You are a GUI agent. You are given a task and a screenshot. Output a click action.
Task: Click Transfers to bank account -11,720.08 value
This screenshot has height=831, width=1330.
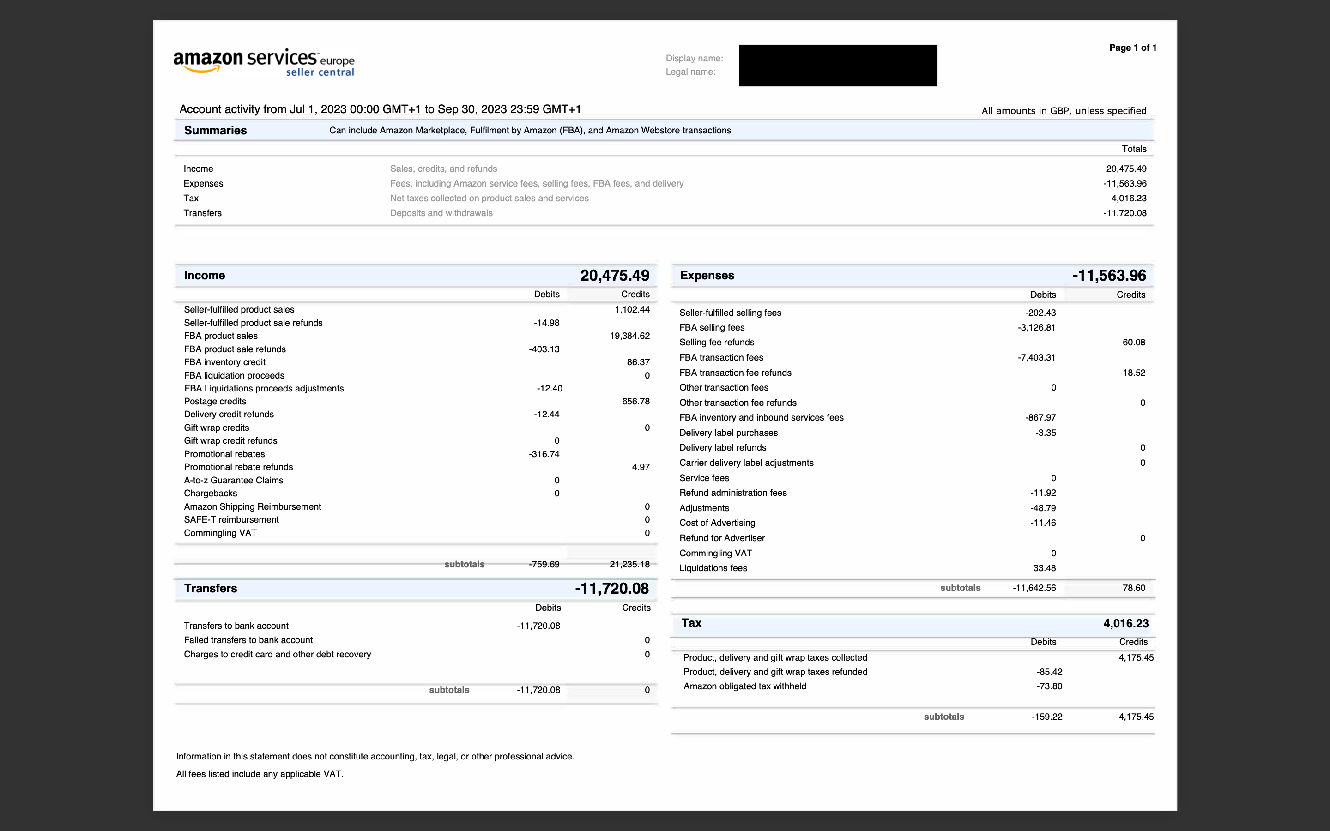538,626
